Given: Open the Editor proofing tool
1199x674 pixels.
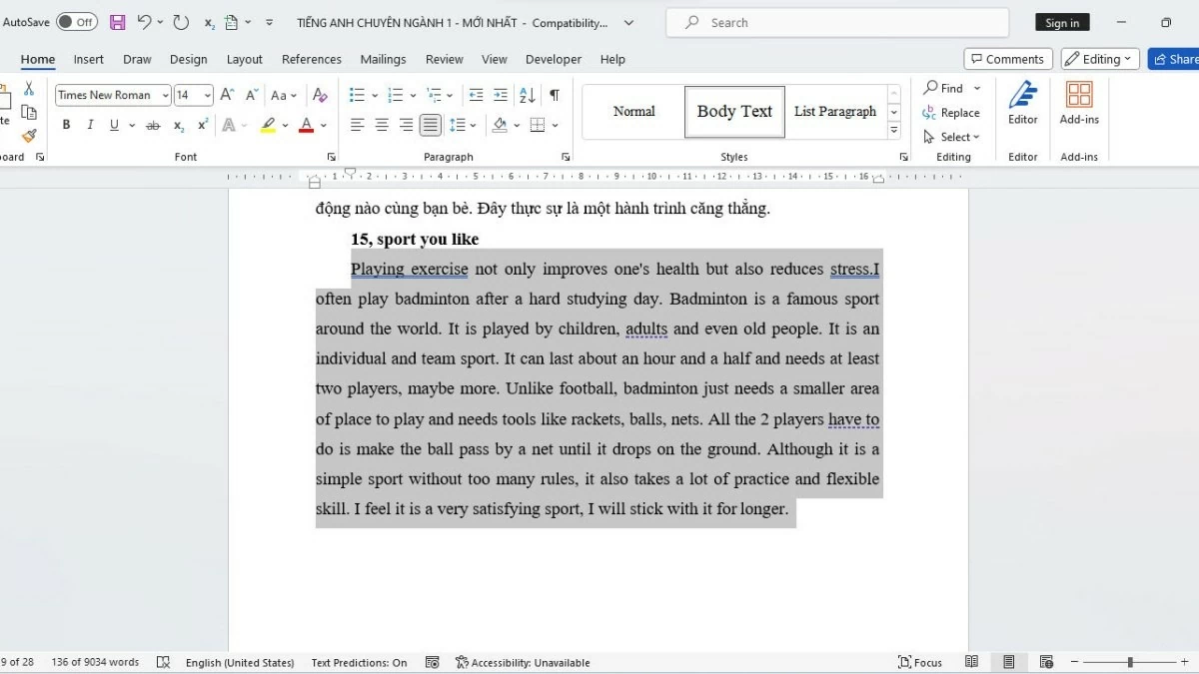Looking at the screenshot, I should [1022, 102].
